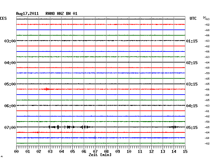This screenshot has height=160, width=211.
Task: Select the 07:00 time label
Action: coord(10,127)
